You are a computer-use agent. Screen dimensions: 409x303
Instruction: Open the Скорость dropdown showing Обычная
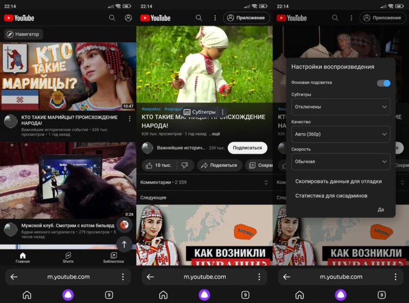341,161
